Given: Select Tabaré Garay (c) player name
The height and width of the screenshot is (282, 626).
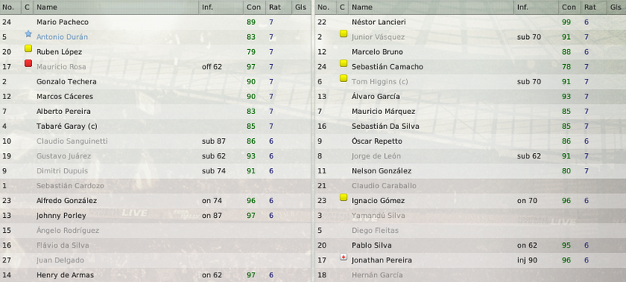Looking at the screenshot, I should (x=67, y=127).
